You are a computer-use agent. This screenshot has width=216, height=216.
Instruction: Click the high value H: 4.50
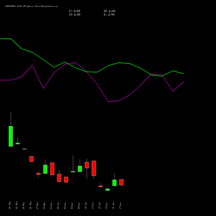(x=109, y=11)
